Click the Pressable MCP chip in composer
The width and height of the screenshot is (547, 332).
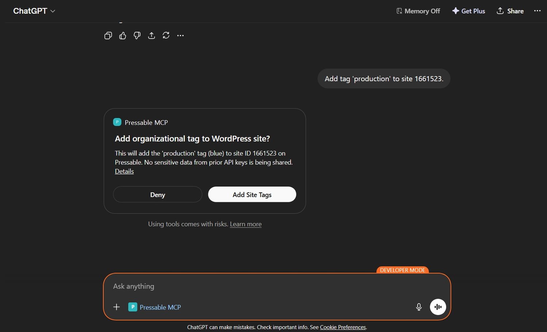155,307
